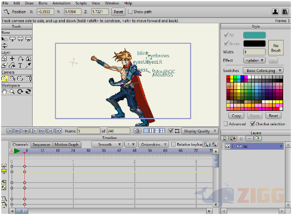Click the character silhouette icon at top right
292x215 pixels.
pos(275,12)
